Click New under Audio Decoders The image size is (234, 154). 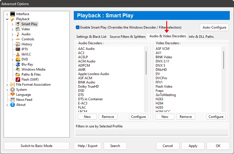pyautogui.click(x=87, y=117)
